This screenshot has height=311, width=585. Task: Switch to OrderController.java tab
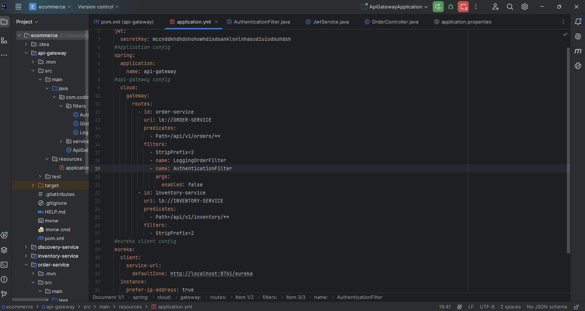click(x=391, y=22)
